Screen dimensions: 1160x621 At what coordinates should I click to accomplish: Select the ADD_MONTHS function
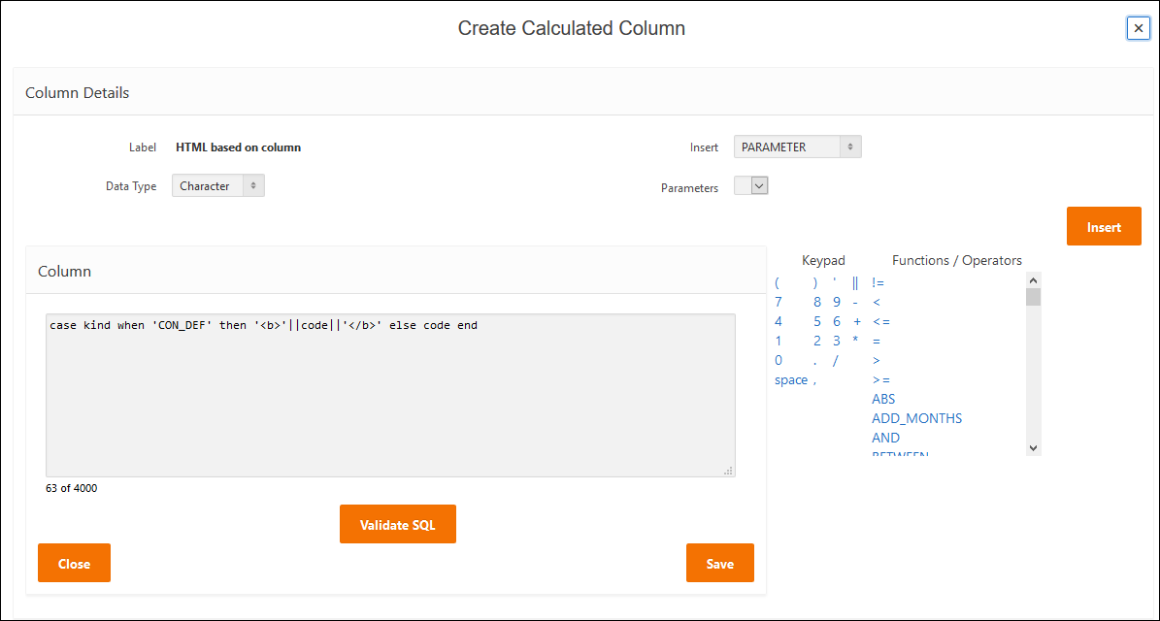[x=916, y=419]
